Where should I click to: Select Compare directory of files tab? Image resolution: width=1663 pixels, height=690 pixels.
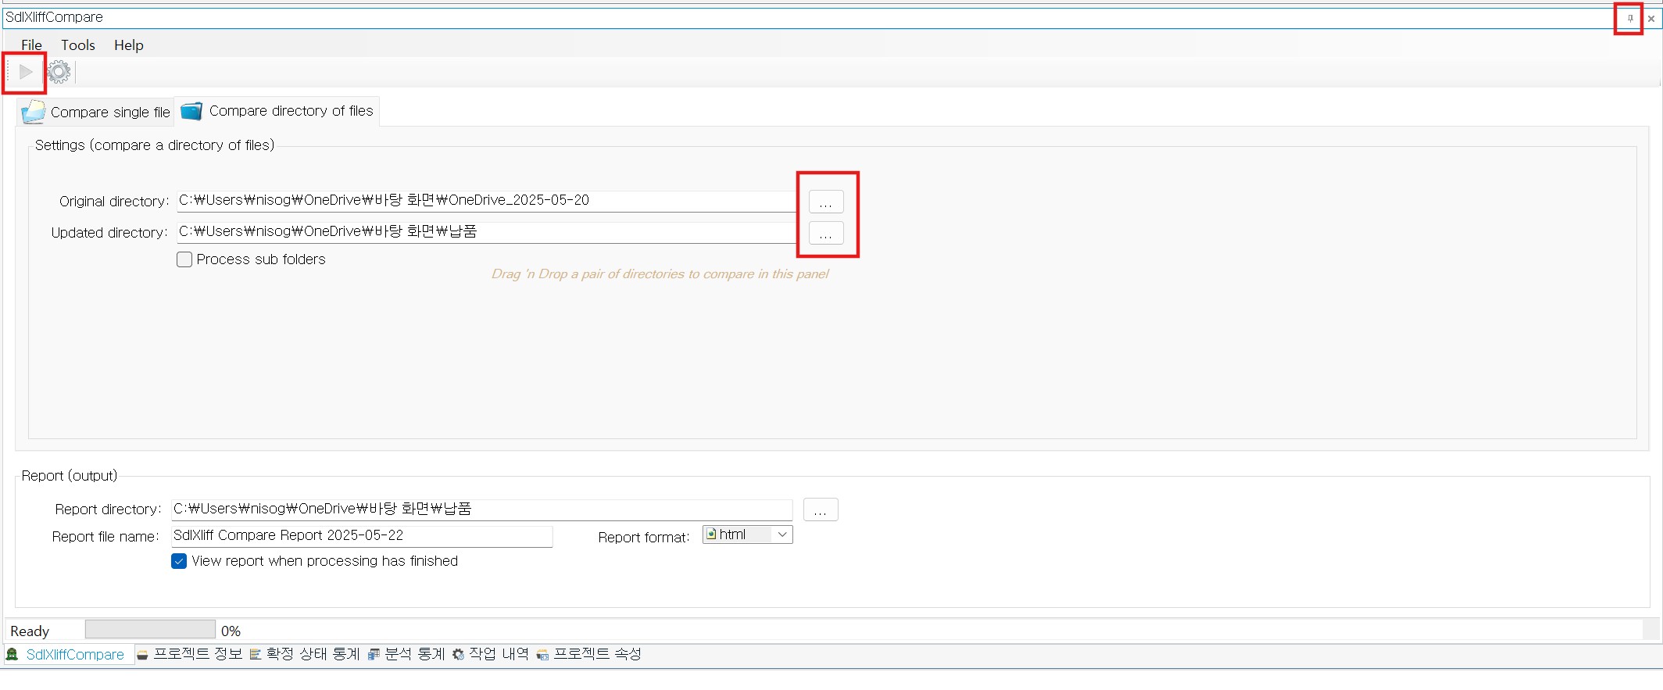(277, 111)
